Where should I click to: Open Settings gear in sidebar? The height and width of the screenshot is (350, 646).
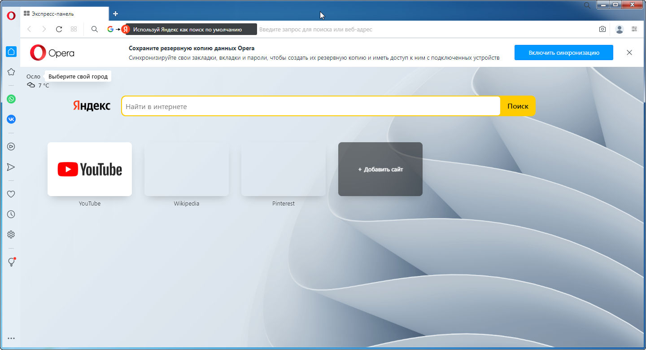(11, 235)
